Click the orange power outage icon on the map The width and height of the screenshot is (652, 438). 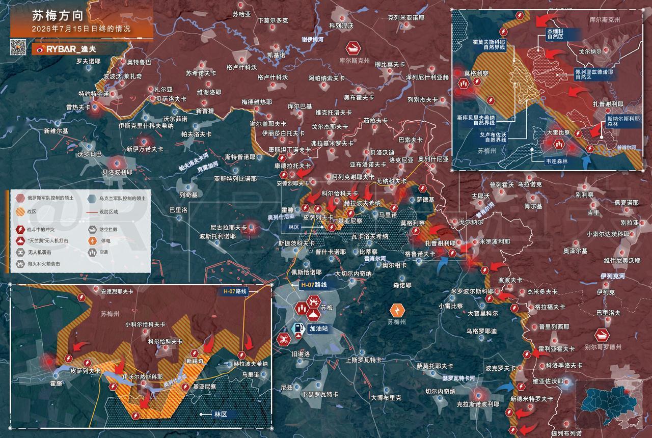click(396, 309)
